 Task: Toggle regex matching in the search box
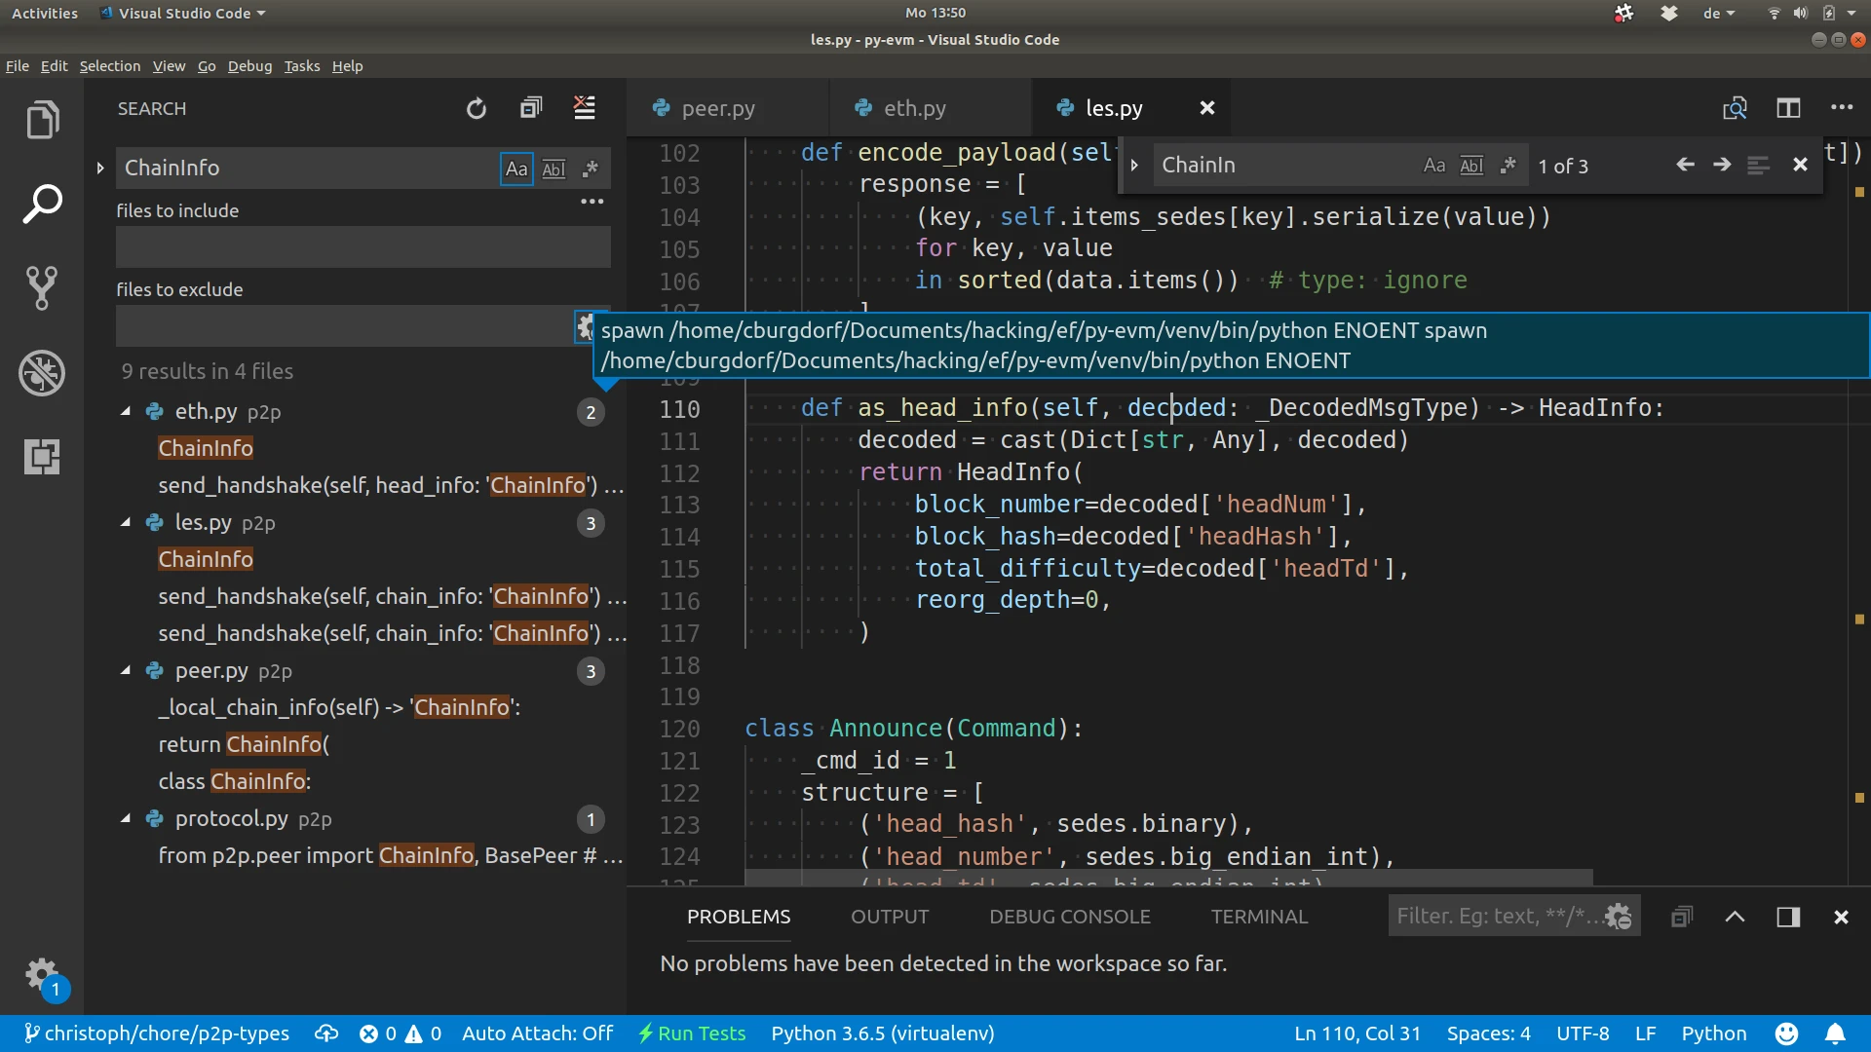[x=591, y=169]
